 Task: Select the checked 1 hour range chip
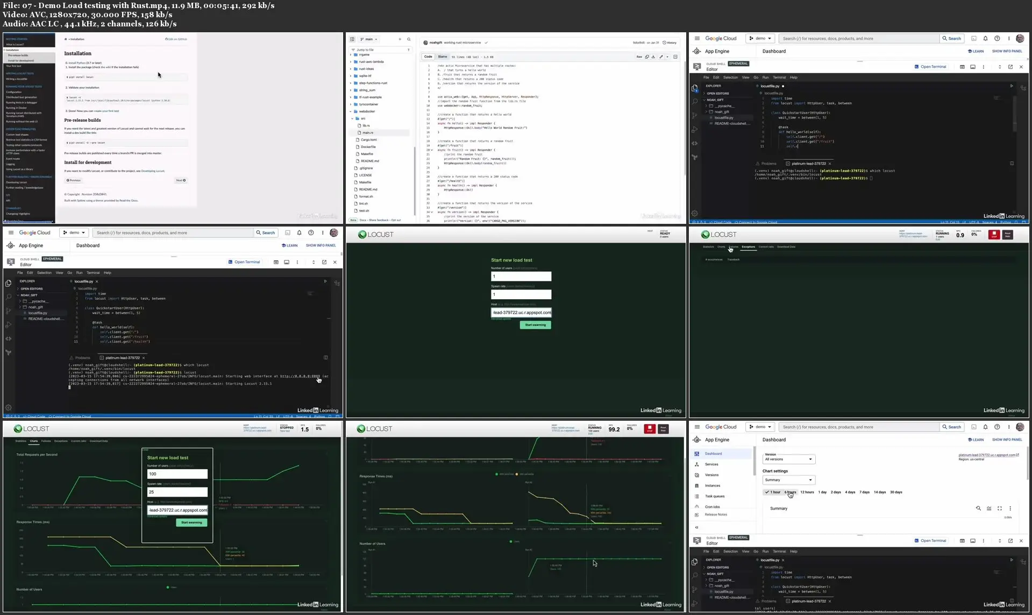point(772,492)
